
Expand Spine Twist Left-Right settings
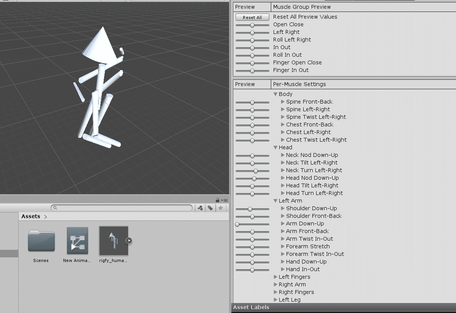283,117
